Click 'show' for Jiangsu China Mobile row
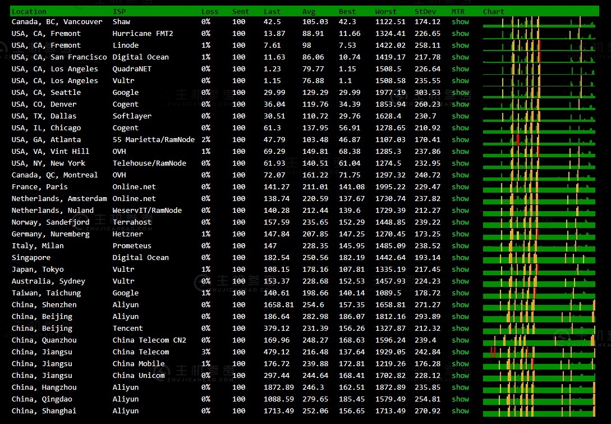The image size is (611, 424). click(x=460, y=364)
